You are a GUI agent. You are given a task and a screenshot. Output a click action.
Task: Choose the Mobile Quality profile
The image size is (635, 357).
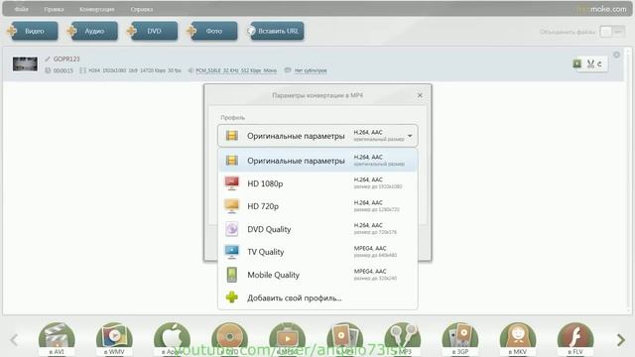(x=317, y=275)
